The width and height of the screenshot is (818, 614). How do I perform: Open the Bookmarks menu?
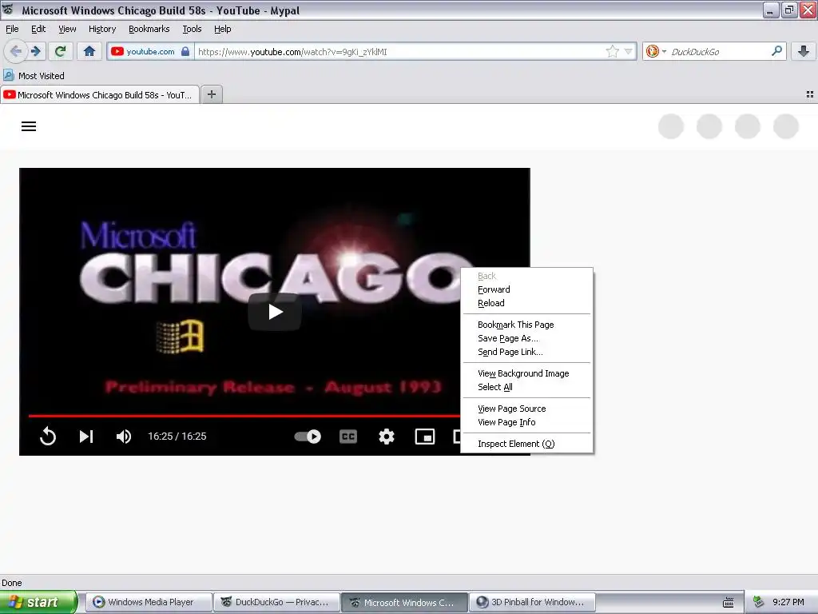pos(149,29)
